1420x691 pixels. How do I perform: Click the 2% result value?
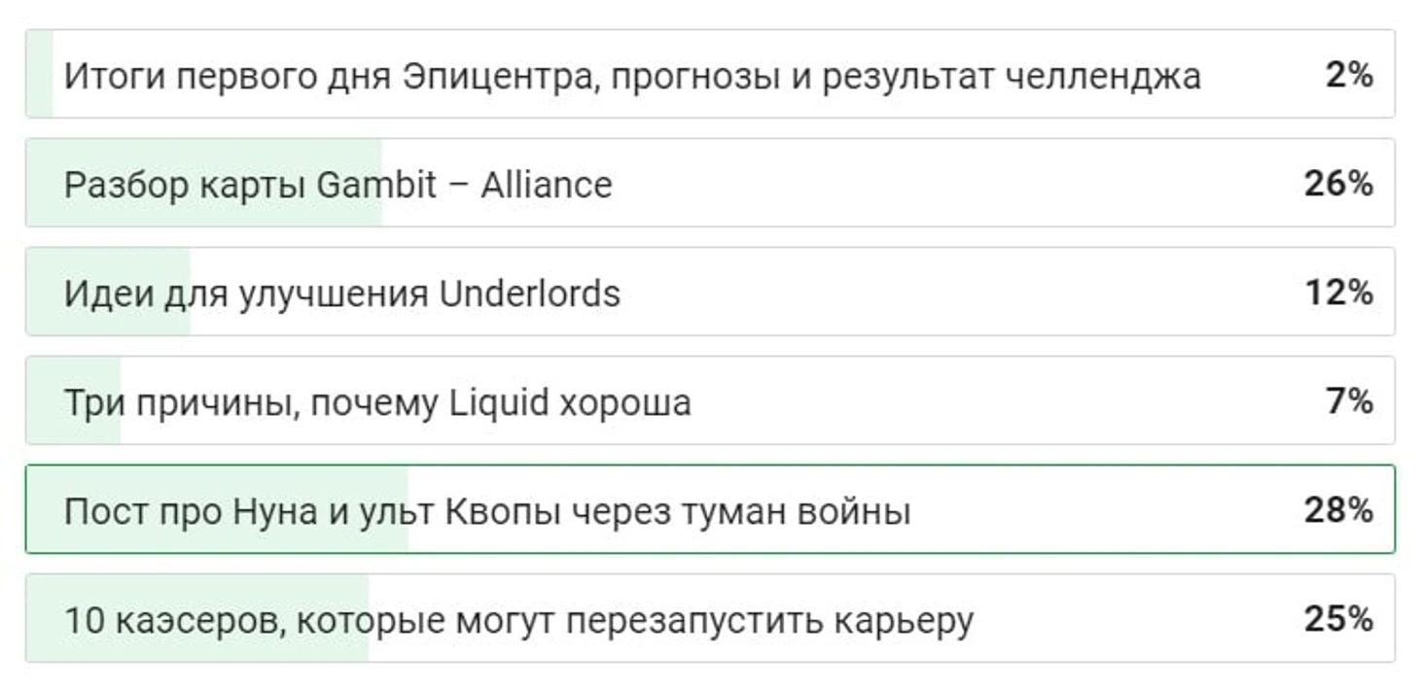coord(1348,75)
